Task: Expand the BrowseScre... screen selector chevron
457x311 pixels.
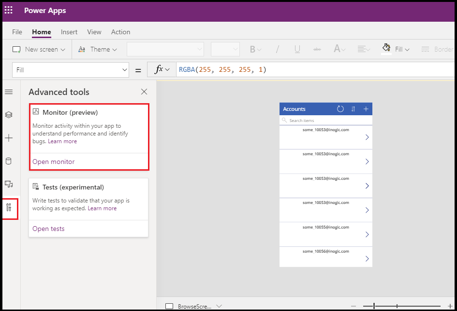Action: tap(219, 306)
